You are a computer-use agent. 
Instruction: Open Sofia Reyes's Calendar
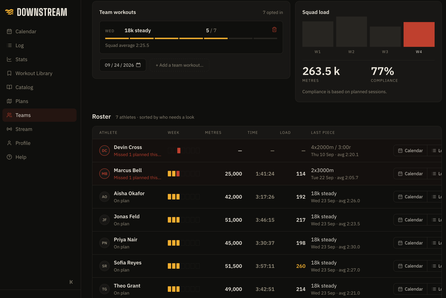tap(410, 266)
